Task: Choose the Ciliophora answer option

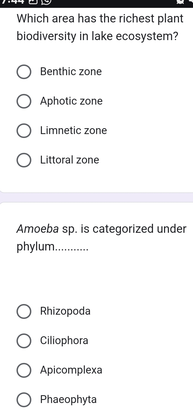Action: tap(24, 341)
